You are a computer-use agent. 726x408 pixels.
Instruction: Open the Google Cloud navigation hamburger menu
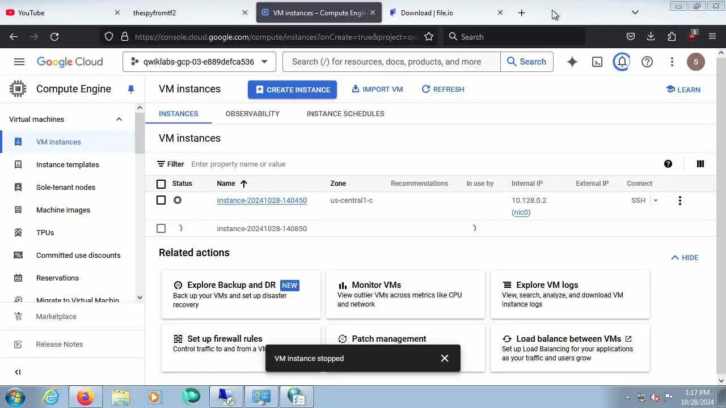[19, 62]
